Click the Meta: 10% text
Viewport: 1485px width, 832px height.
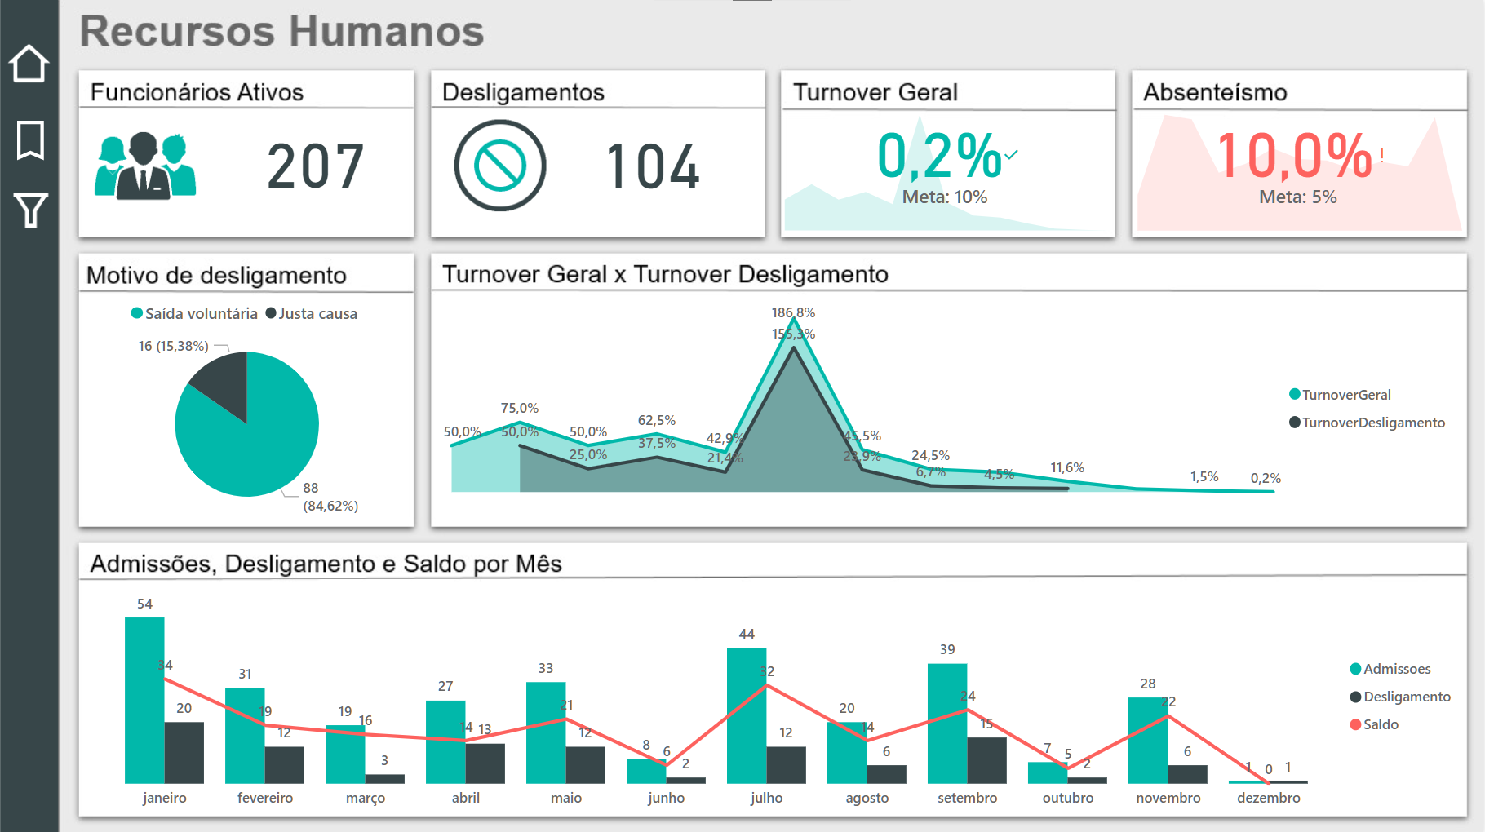click(945, 197)
